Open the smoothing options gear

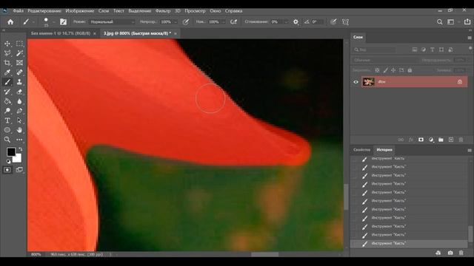tap(296, 21)
